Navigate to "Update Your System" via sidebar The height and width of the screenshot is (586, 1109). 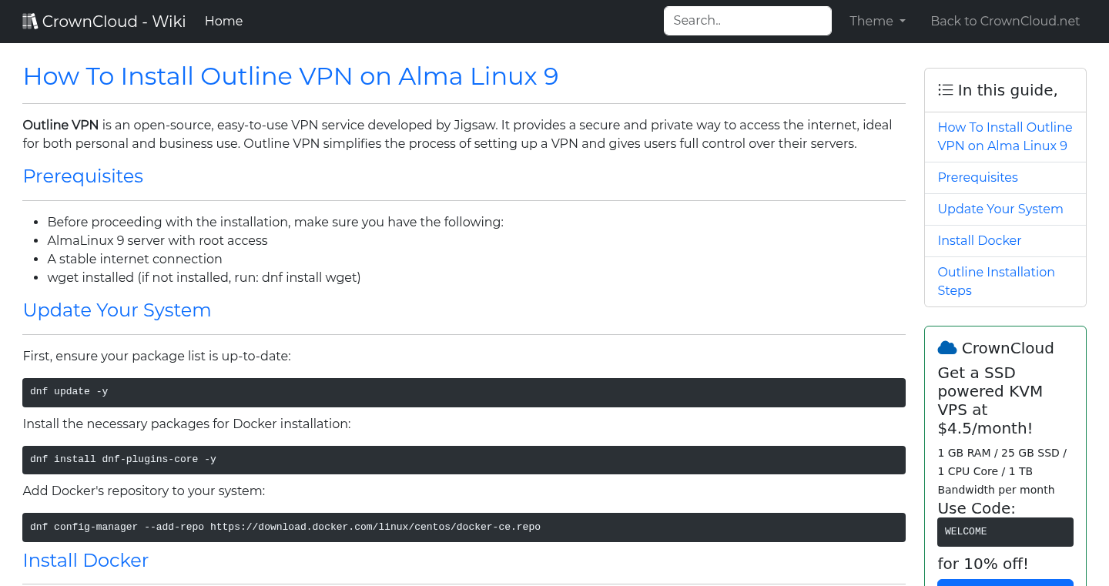click(1000, 209)
